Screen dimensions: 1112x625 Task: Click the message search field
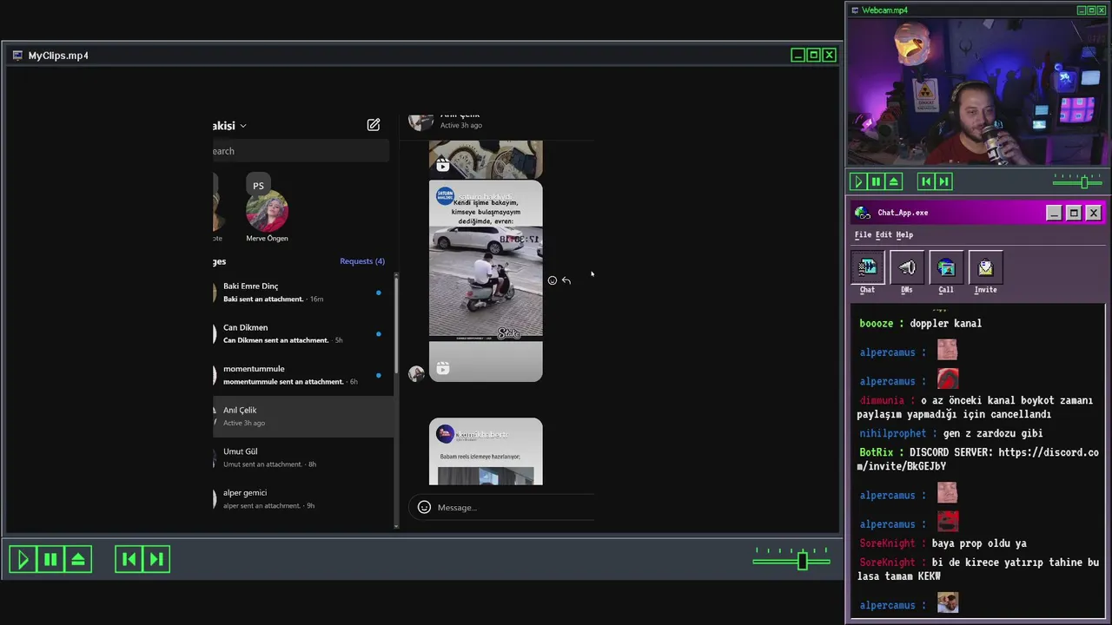coord(301,151)
